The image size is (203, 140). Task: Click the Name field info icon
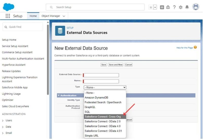[81, 81]
